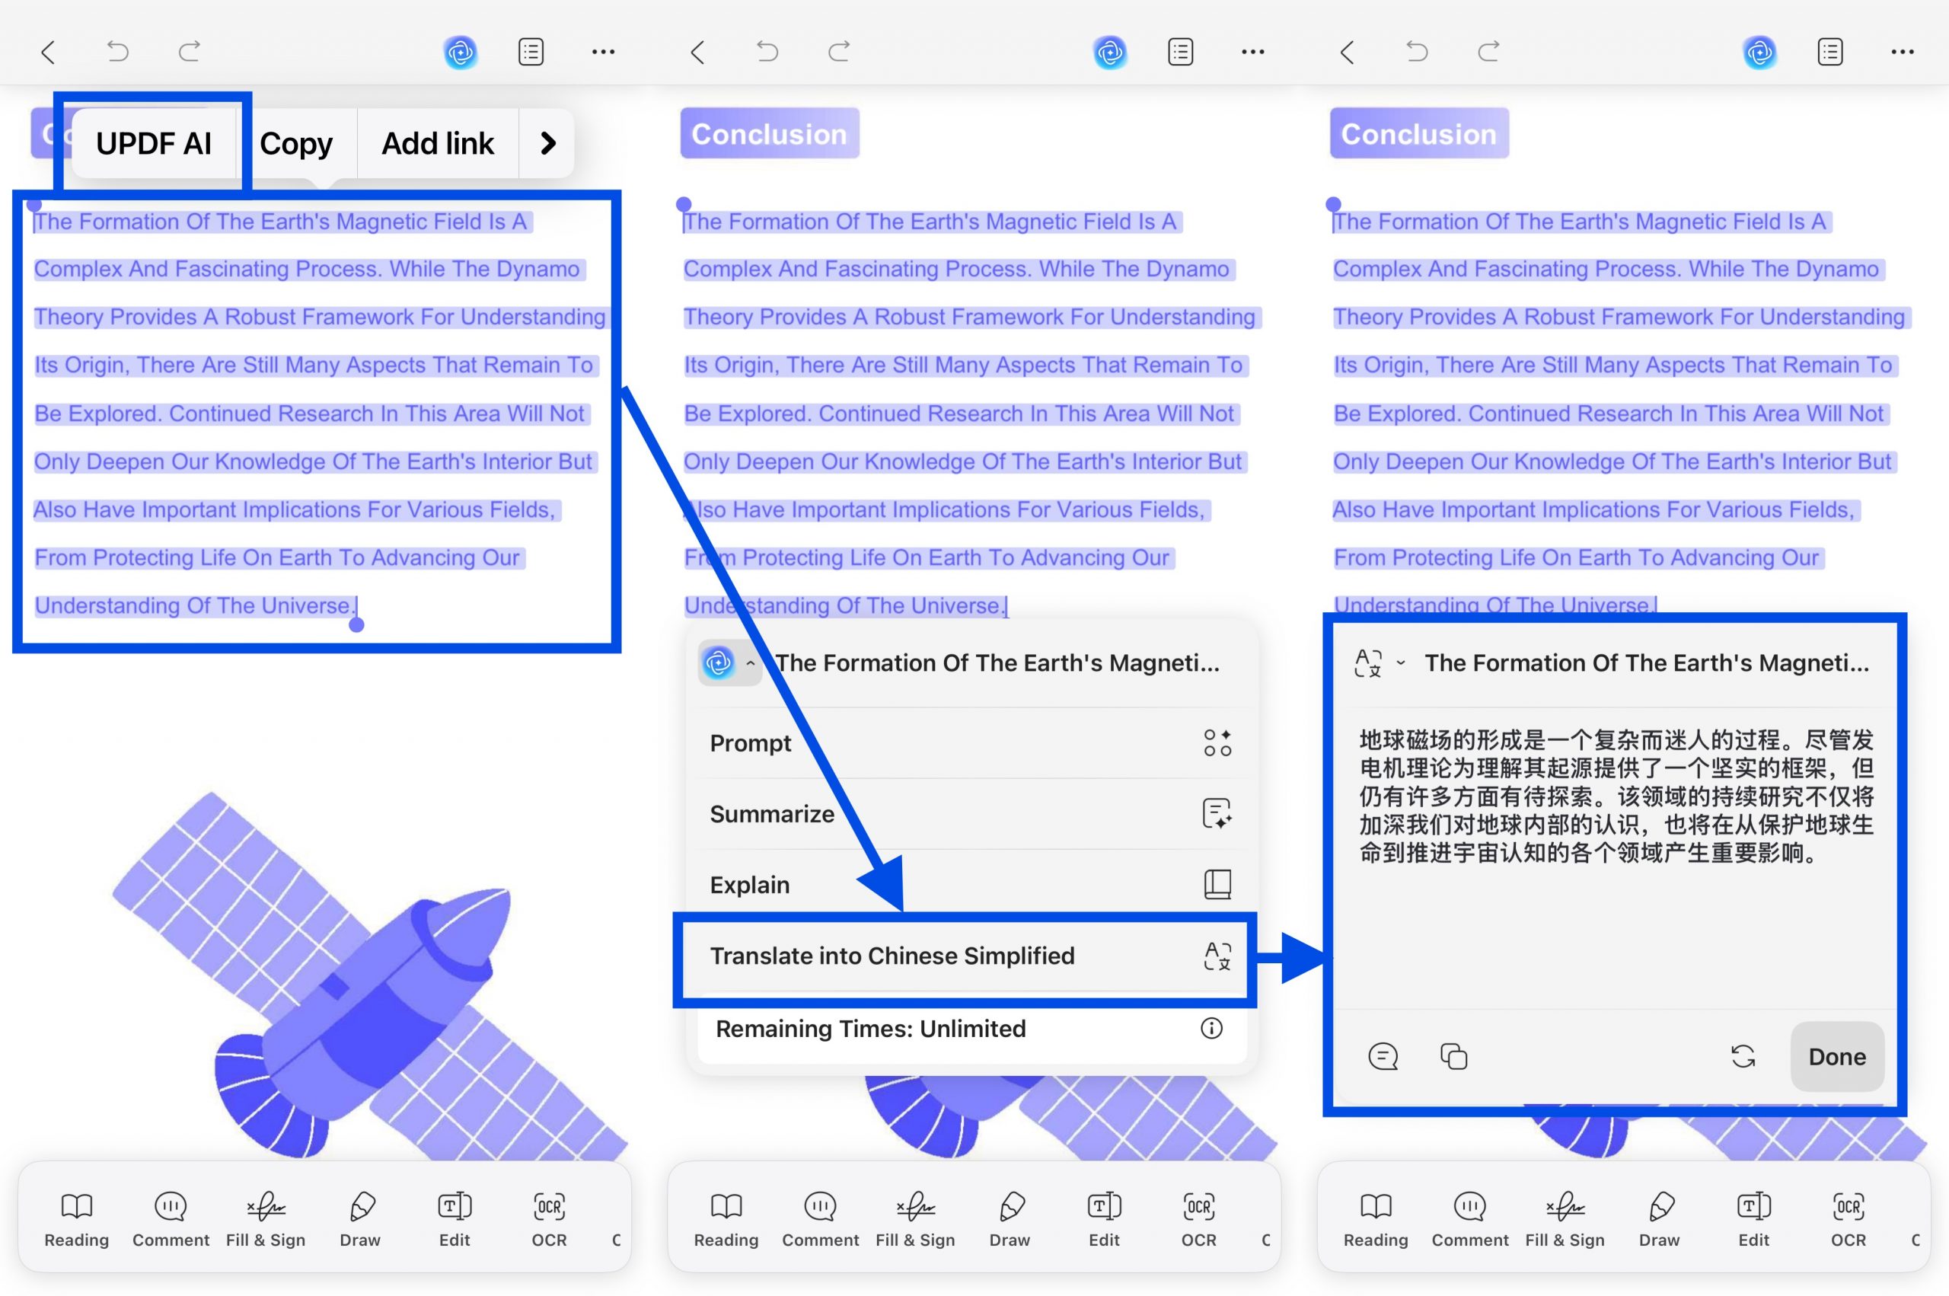Image resolution: width=1949 pixels, height=1296 pixels.
Task: Click redo in the middle screen toolbar
Action: pos(838,51)
